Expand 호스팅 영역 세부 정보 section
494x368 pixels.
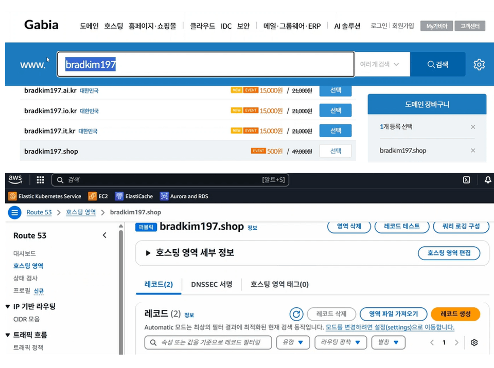(148, 253)
